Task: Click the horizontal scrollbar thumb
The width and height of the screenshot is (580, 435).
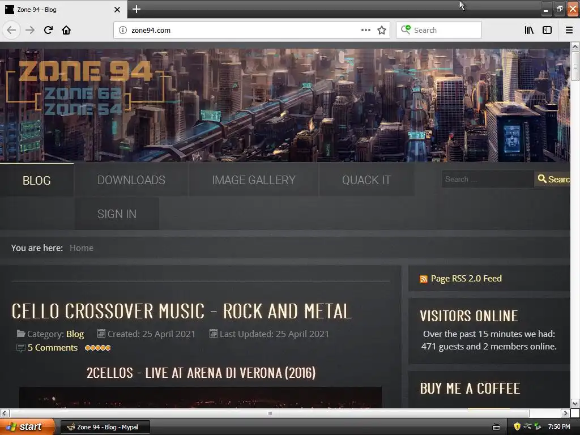Action: coord(270,413)
